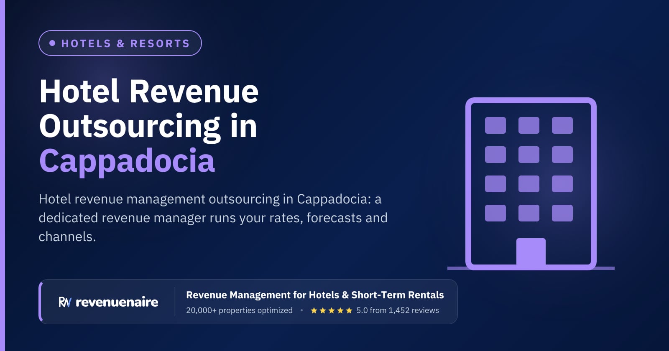This screenshot has width=669, height=351.
Task: Click "20,000+ properties optimized" text
Action: point(239,310)
